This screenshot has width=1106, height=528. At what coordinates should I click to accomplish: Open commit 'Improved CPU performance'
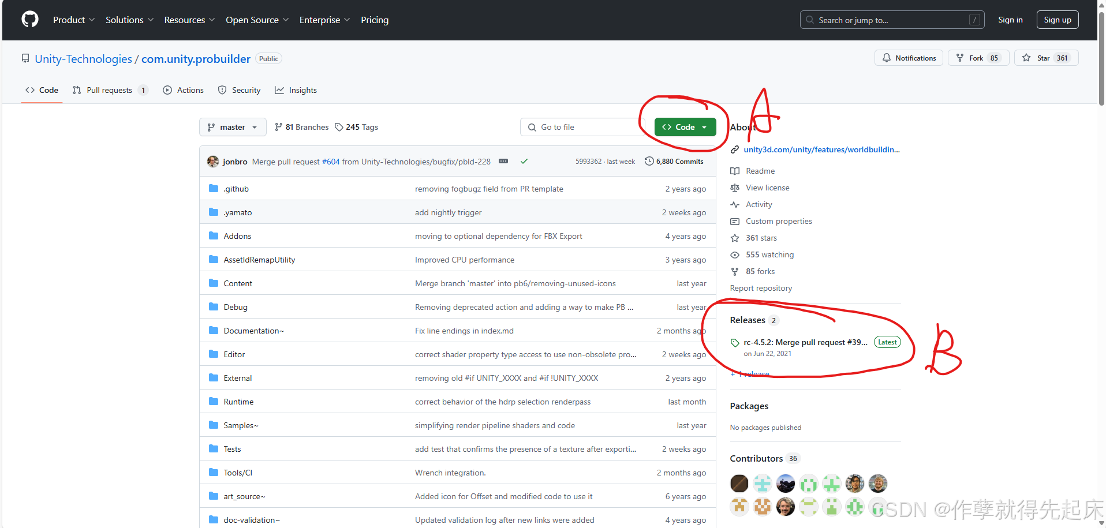(465, 260)
